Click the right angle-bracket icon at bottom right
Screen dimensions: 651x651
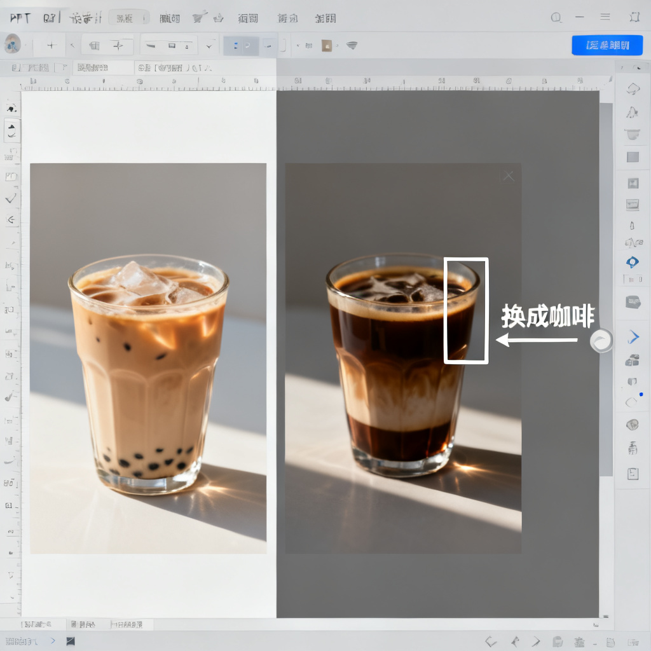(536, 641)
